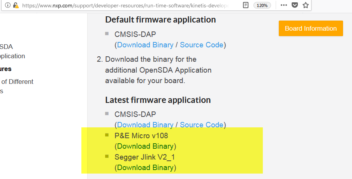
Task: Open Source Code link under Default firmware
Action: (x=202, y=45)
